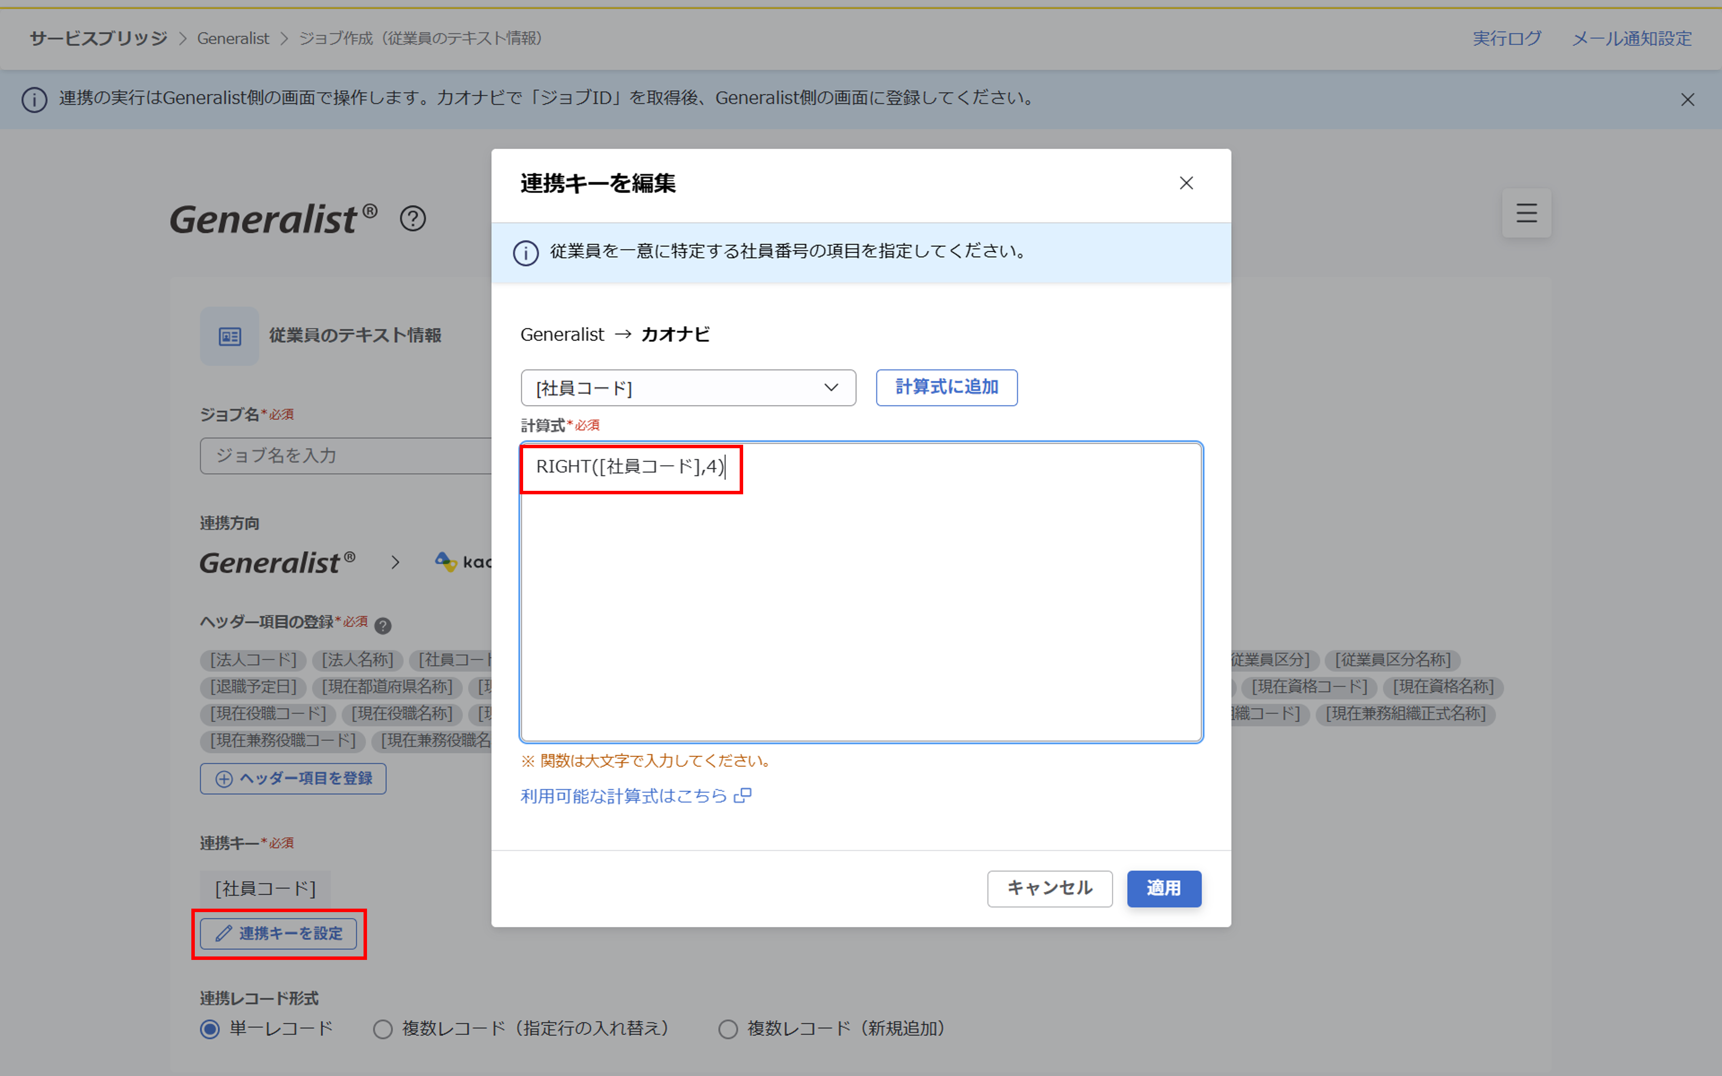Click the [退職予定日] header tag
1722x1076 pixels.
coord(253,687)
